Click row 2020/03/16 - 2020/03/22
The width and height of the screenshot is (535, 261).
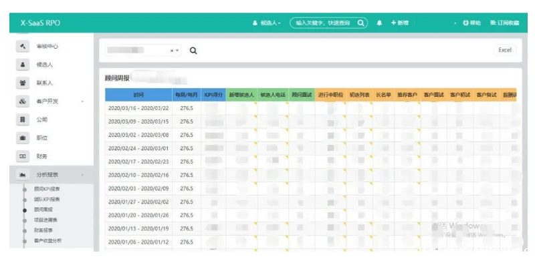click(x=310, y=108)
